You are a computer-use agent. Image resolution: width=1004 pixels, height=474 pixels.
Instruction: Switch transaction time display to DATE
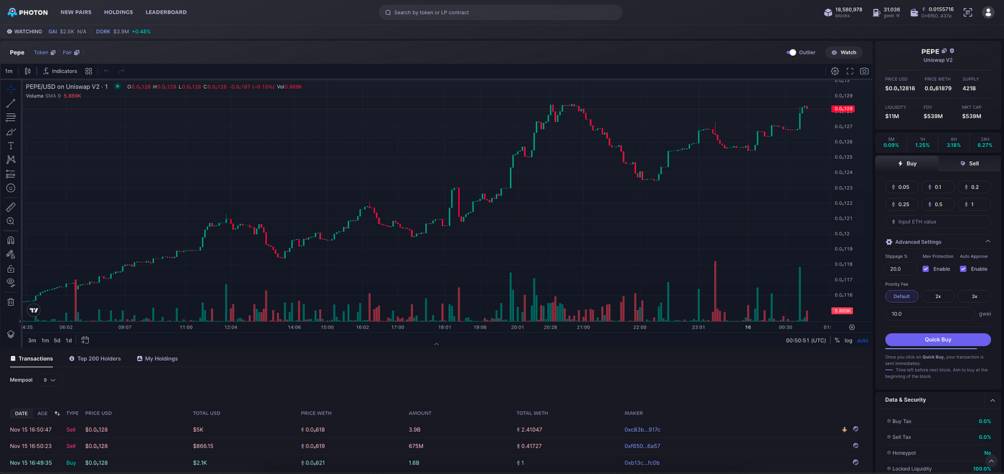coord(22,413)
